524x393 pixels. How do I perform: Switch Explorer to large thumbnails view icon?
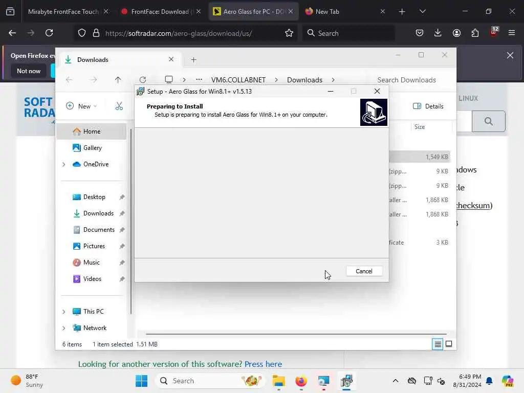(449, 344)
